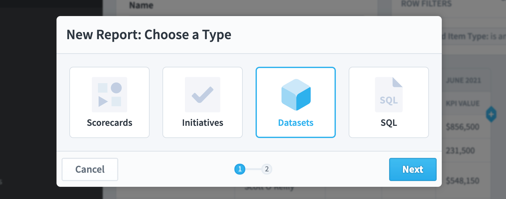Click the SQL document icon

click(389, 95)
